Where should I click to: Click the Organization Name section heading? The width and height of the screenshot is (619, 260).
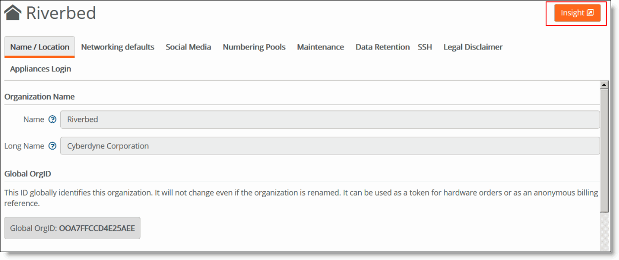[x=40, y=97]
